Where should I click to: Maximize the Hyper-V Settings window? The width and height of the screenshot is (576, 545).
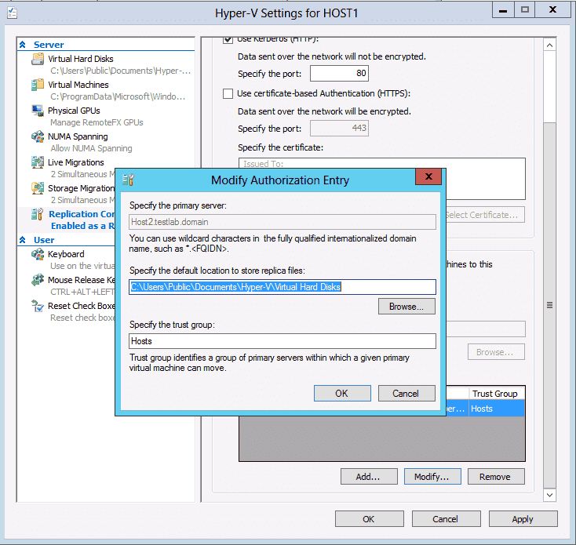tap(524, 10)
